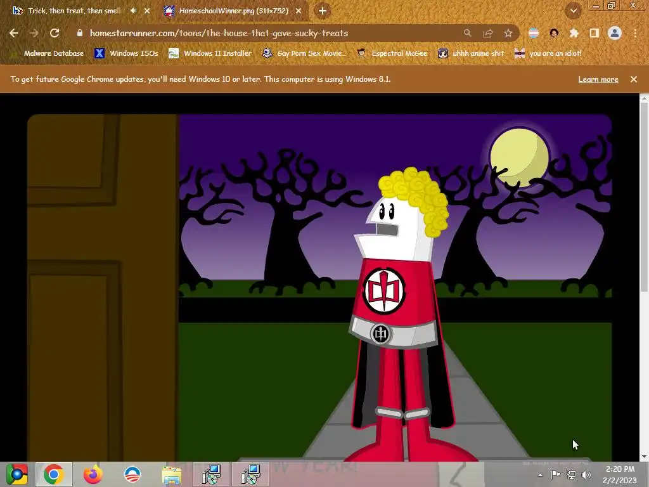Go back to the previous page
This screenshot has width=649, height=487.
point(14,33)
